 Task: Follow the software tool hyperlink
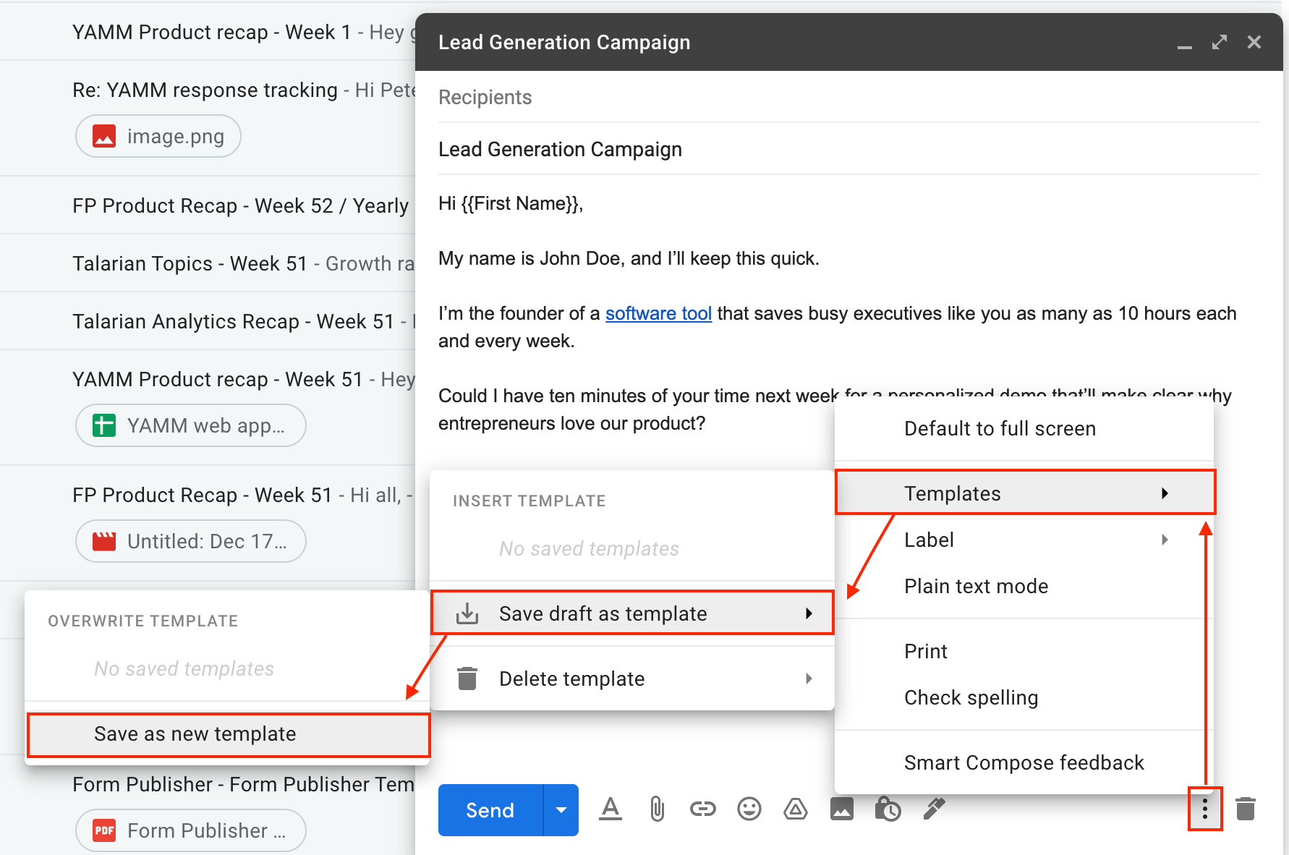click(658, 313)
